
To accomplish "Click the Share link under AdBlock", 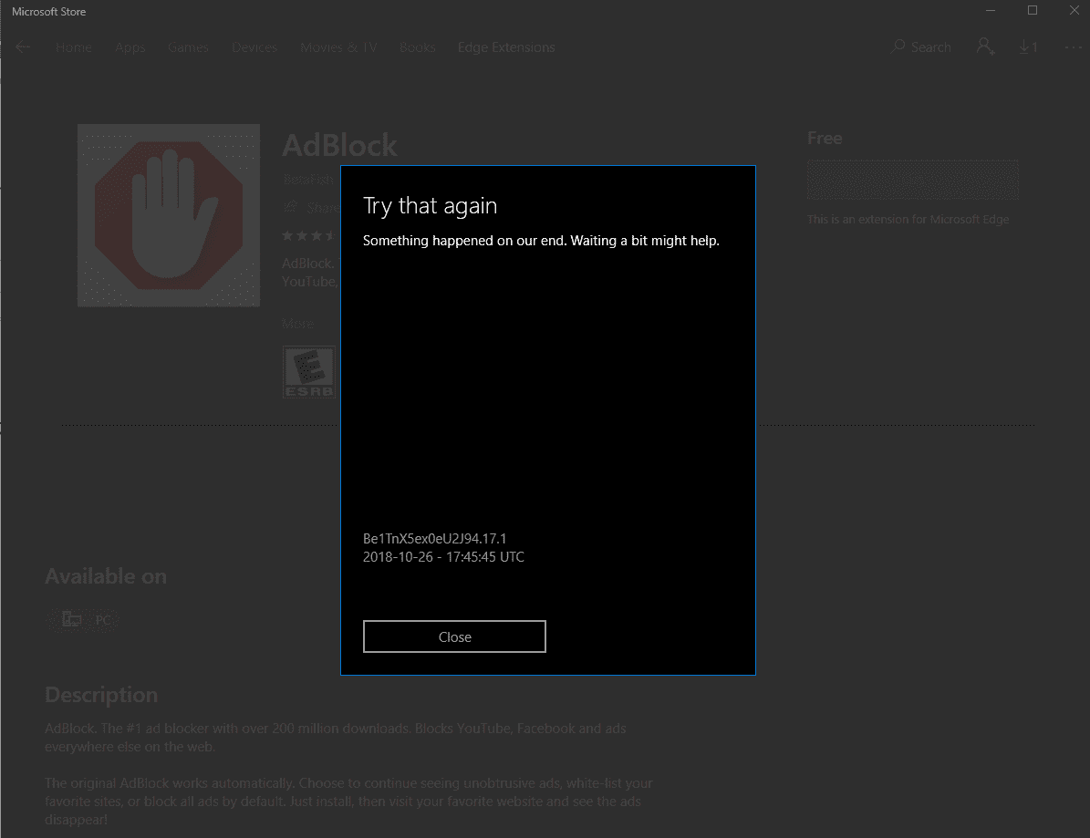I will (x=311, y=207).
